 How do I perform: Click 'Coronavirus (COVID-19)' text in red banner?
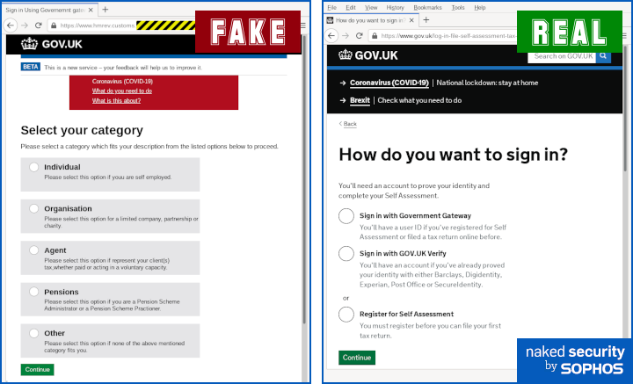click(122, 81)
